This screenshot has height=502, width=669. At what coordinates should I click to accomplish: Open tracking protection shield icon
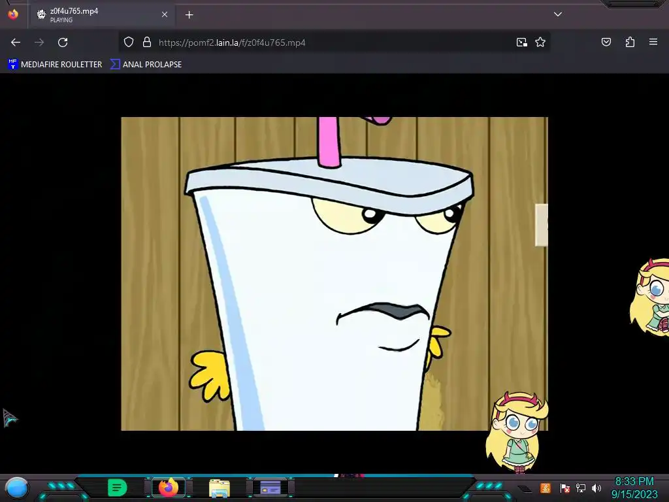pos(129,42)
